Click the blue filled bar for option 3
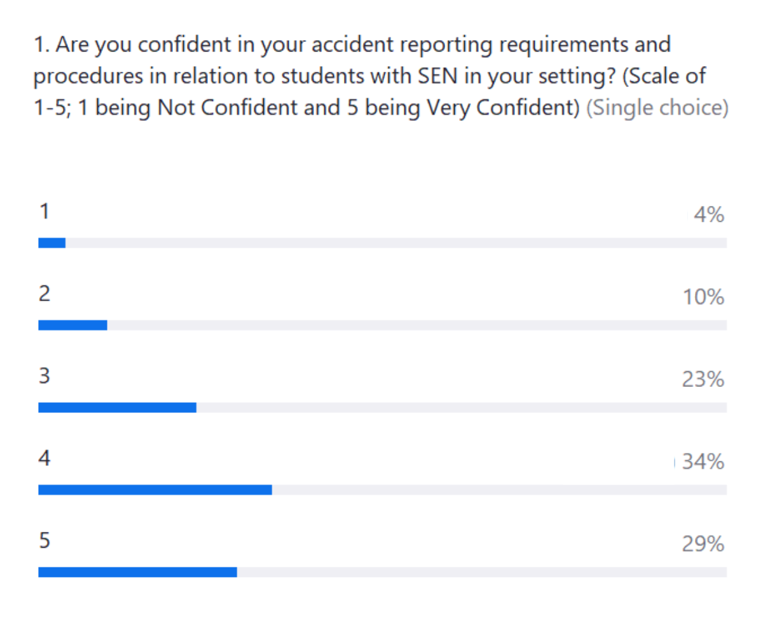This screenshot has width=763, height=624. point(117,407)
